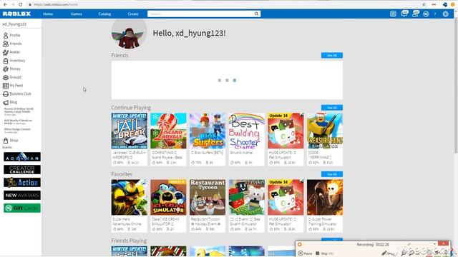458x257 pixels.
Task: Open Treasure Hunt Simulator thumbnail
Action: [x=325, y=131]
